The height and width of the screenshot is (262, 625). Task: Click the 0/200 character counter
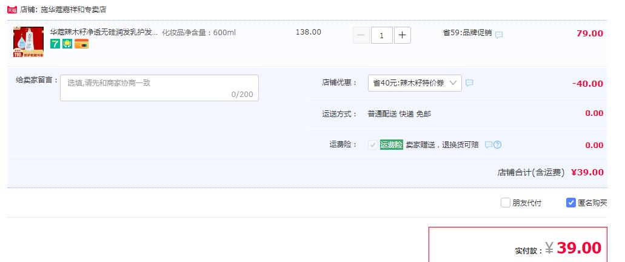[x=242, y=95]
